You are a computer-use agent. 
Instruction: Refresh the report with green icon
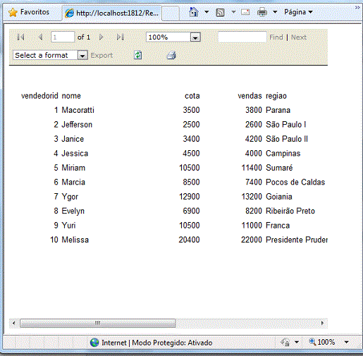[x=137, y=55]
